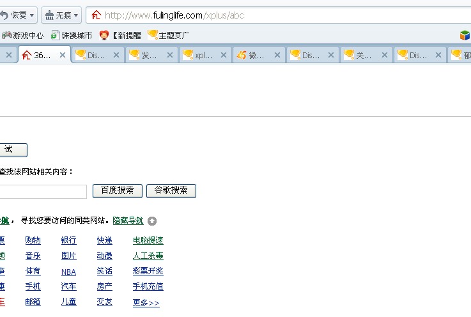The height and width of the screenshot is (317, 471).
Task: Open the 笑话 link
Action: coord(105,271)
